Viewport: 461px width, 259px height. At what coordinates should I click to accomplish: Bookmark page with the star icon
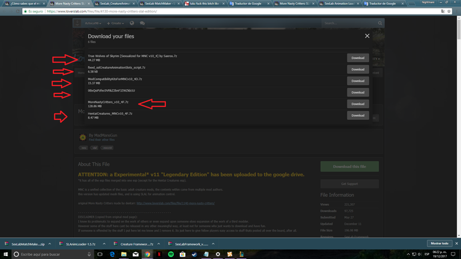coord(449,11)
